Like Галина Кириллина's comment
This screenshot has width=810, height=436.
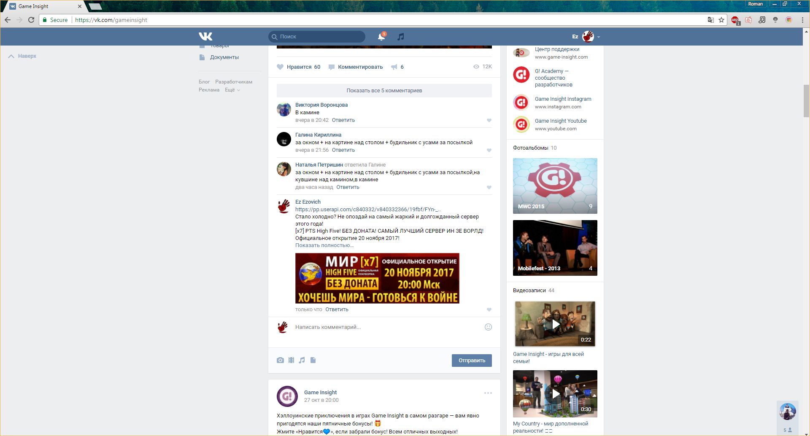[x=489, y=151]
